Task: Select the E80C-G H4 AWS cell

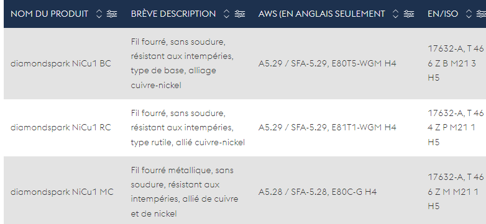Action: [318, 192]
